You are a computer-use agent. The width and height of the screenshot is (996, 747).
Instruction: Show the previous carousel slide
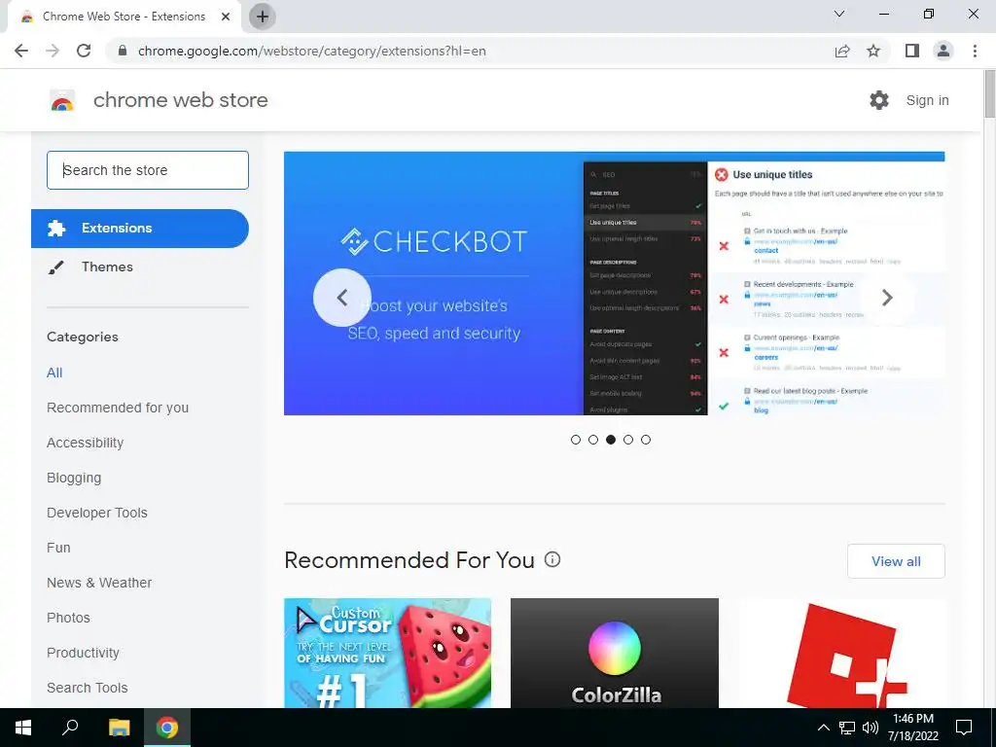tap(341, 298)
